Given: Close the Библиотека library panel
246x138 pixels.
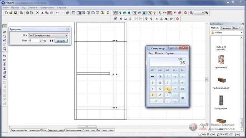Looking at the screenshot, I should point(242,24).
